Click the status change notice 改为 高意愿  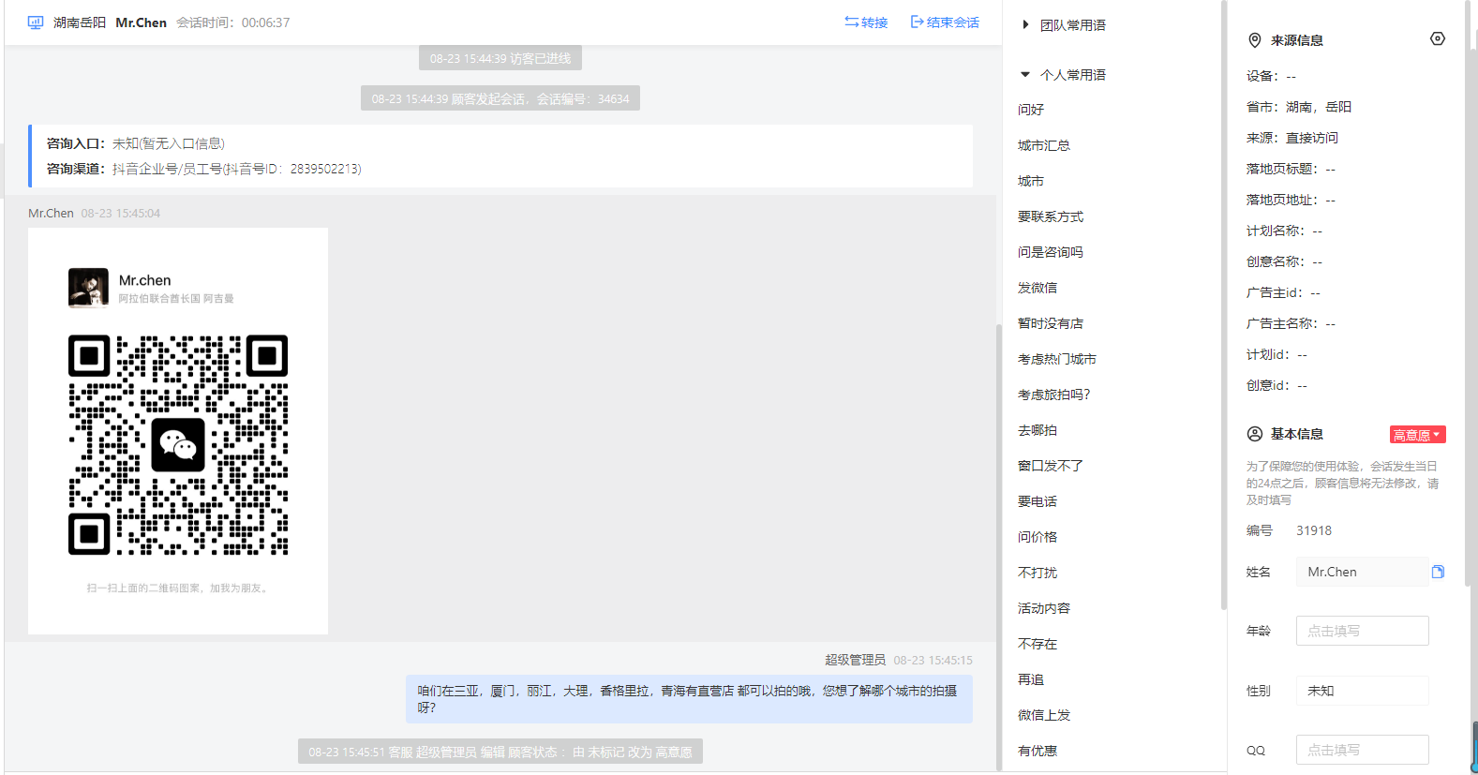click(x=500, y=752)
